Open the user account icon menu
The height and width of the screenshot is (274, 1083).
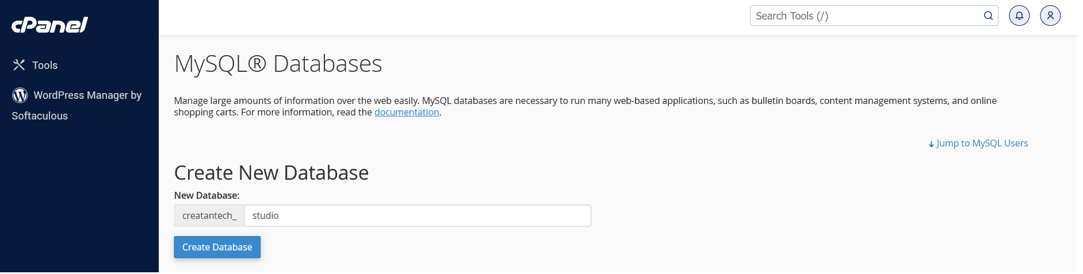point(1050,16)
